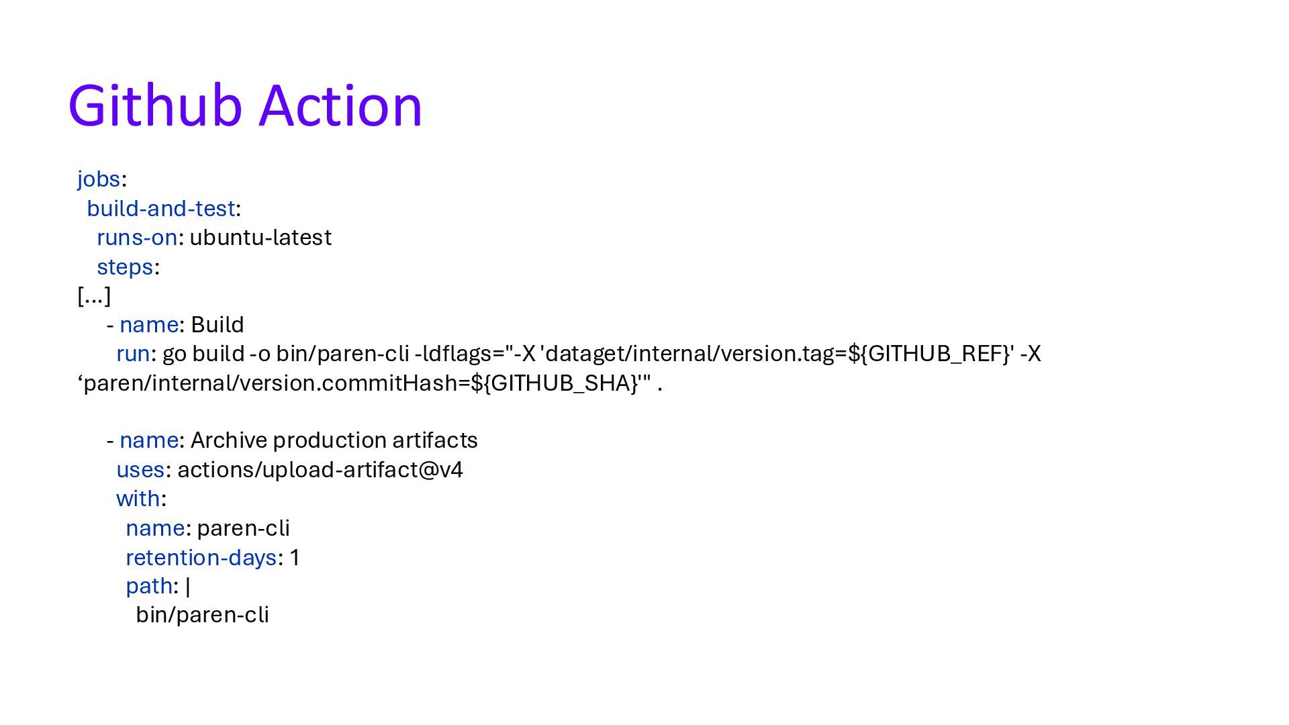The image size is (1289, 725).
Task: Click the 'with' keyword
Action: [138, 499]
